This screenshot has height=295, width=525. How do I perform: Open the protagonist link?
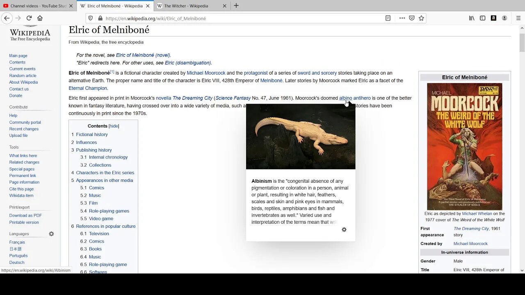(x=256, y=73)
